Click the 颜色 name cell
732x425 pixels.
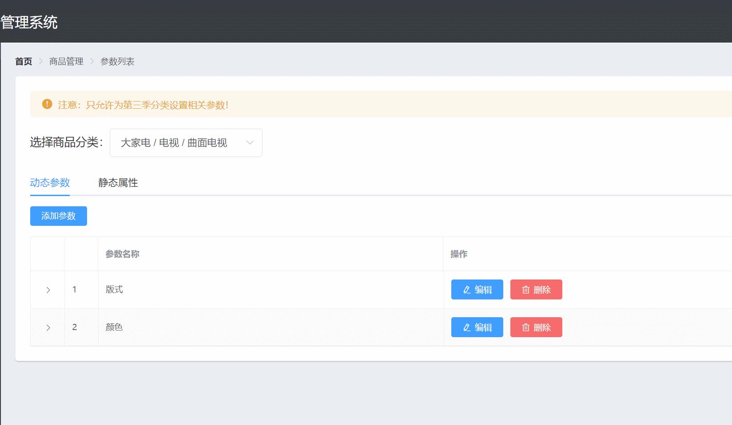(271, 327)
